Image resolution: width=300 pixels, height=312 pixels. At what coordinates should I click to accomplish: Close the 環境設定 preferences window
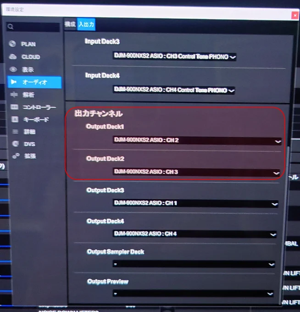[295, 15]
